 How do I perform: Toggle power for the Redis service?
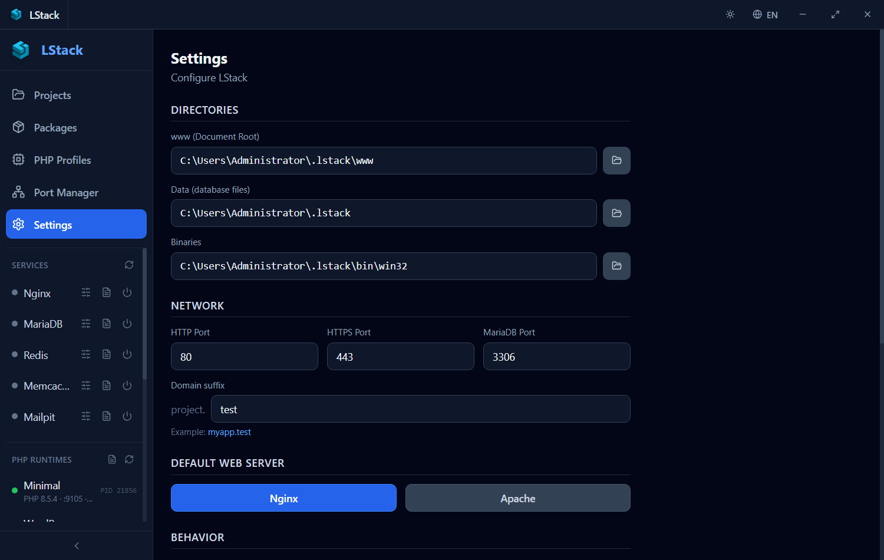127,354
